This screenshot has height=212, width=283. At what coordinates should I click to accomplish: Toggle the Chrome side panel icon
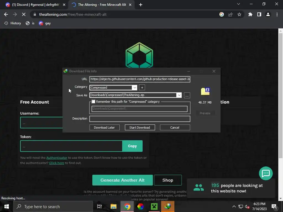pyautogui.click(x=259, y=14)
